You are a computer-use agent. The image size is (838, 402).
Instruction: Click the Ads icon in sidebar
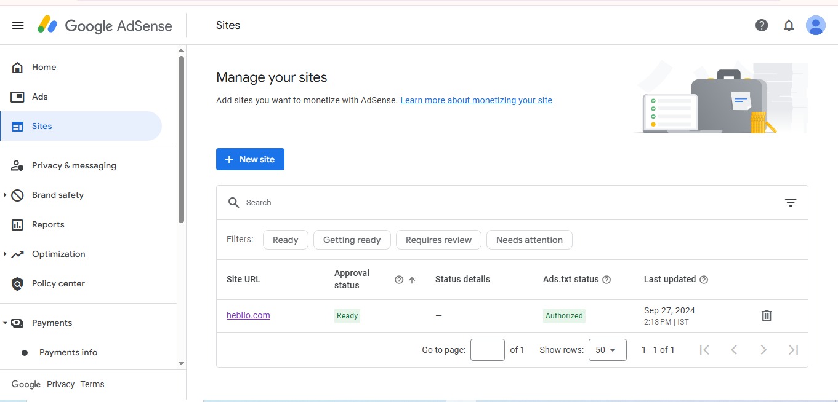click(18, 97)
